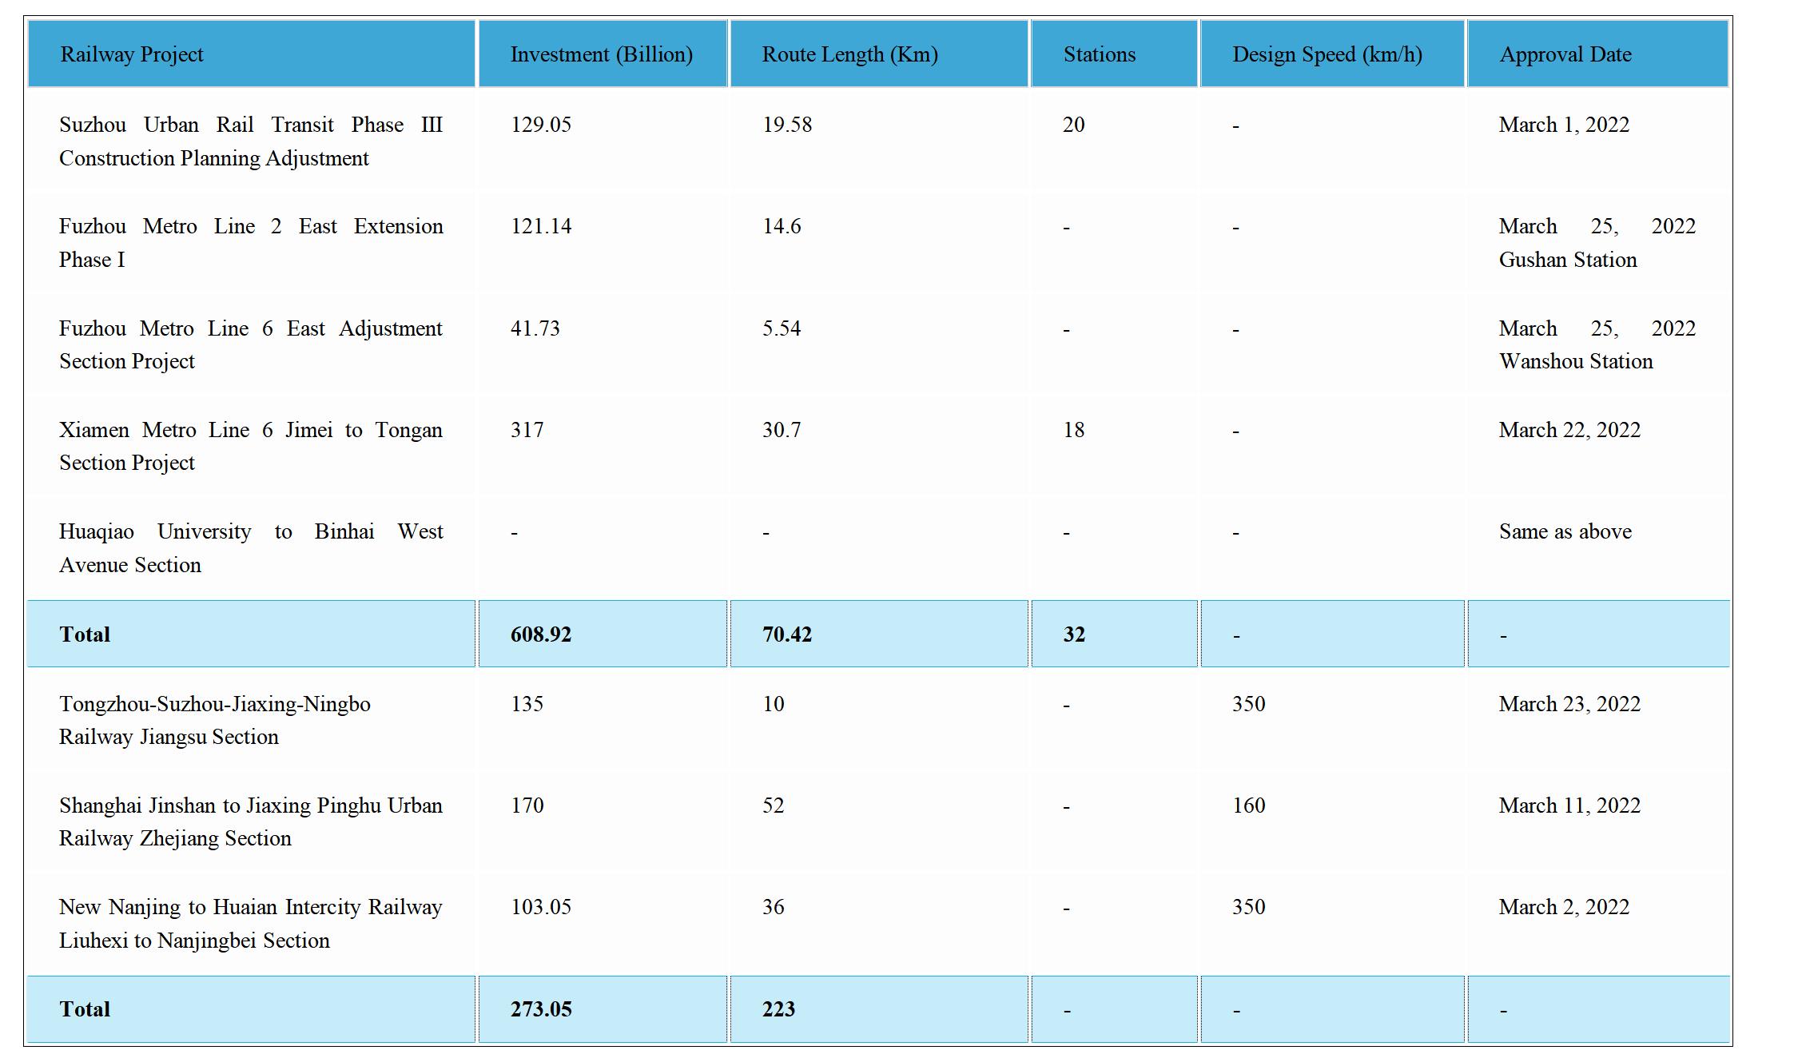Click the Investment (Billion) column header
Image resolution: width=1794 pixels, height=1062 pixels.
601,54
